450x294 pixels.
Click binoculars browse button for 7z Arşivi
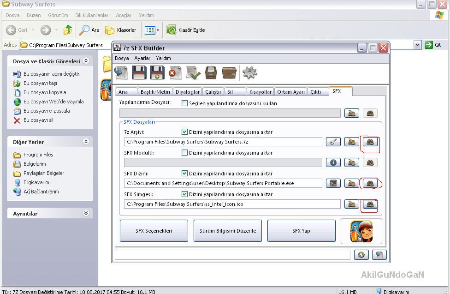point(370,142)
